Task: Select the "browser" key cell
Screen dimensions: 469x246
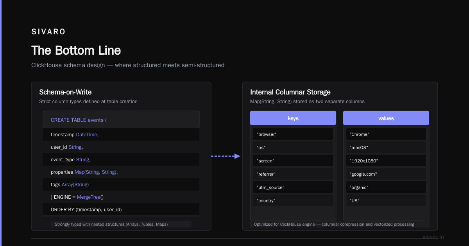Action: [293, 134]
